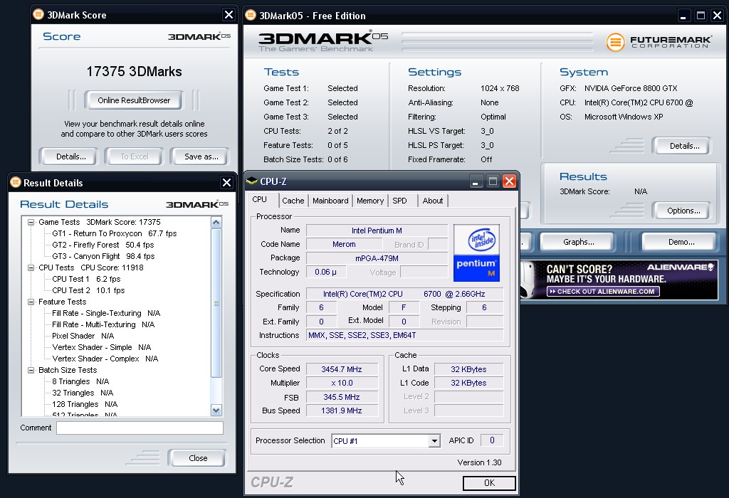Viewport: 729px width, 498px height.
Task: Minimize the CPU-Z window
Action: click(x=475, y=181)
